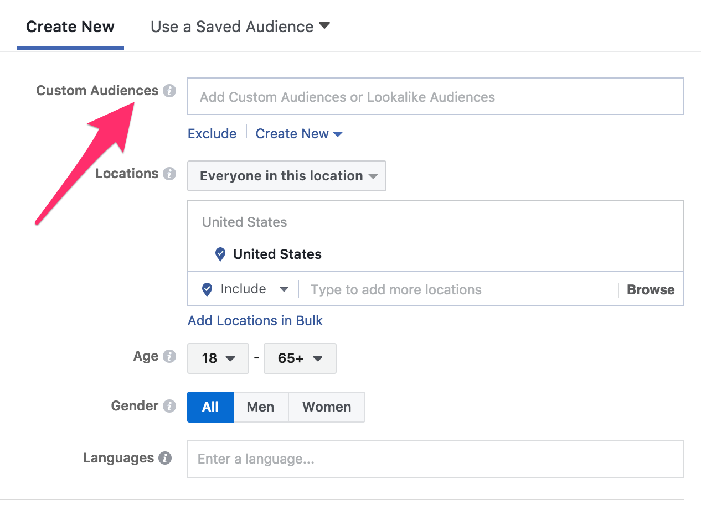Switch to the Create New tab
This screenshot has width=701, height=510.
click(70, 26)
